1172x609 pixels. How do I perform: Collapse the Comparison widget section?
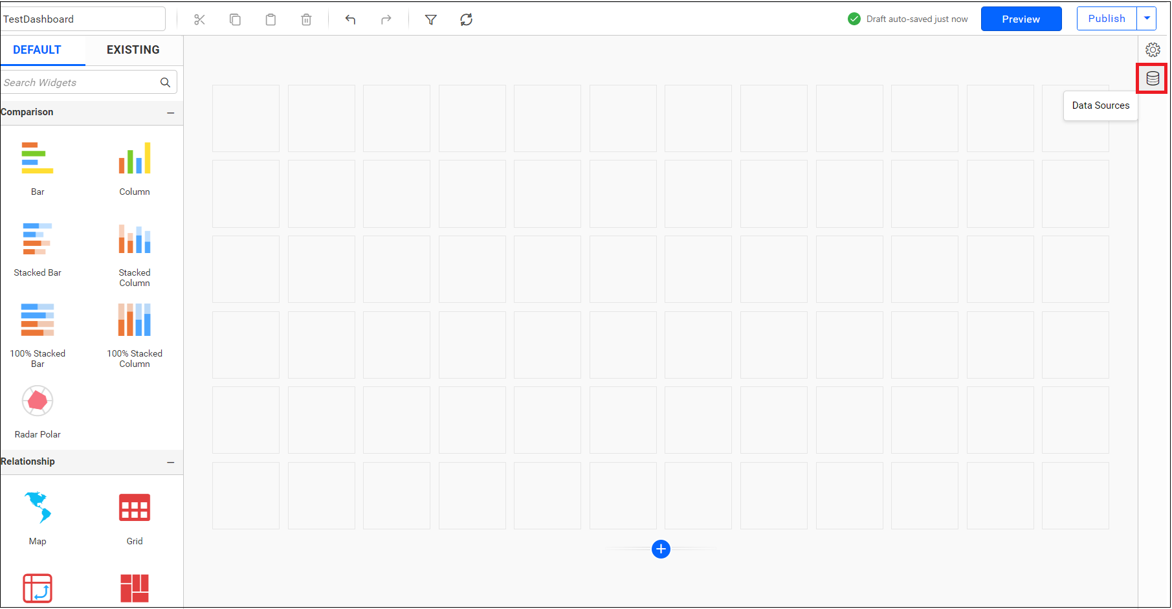coord(170,113)
